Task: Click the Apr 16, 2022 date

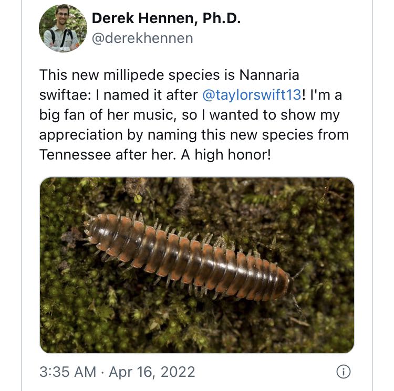Action: point(152,372)
